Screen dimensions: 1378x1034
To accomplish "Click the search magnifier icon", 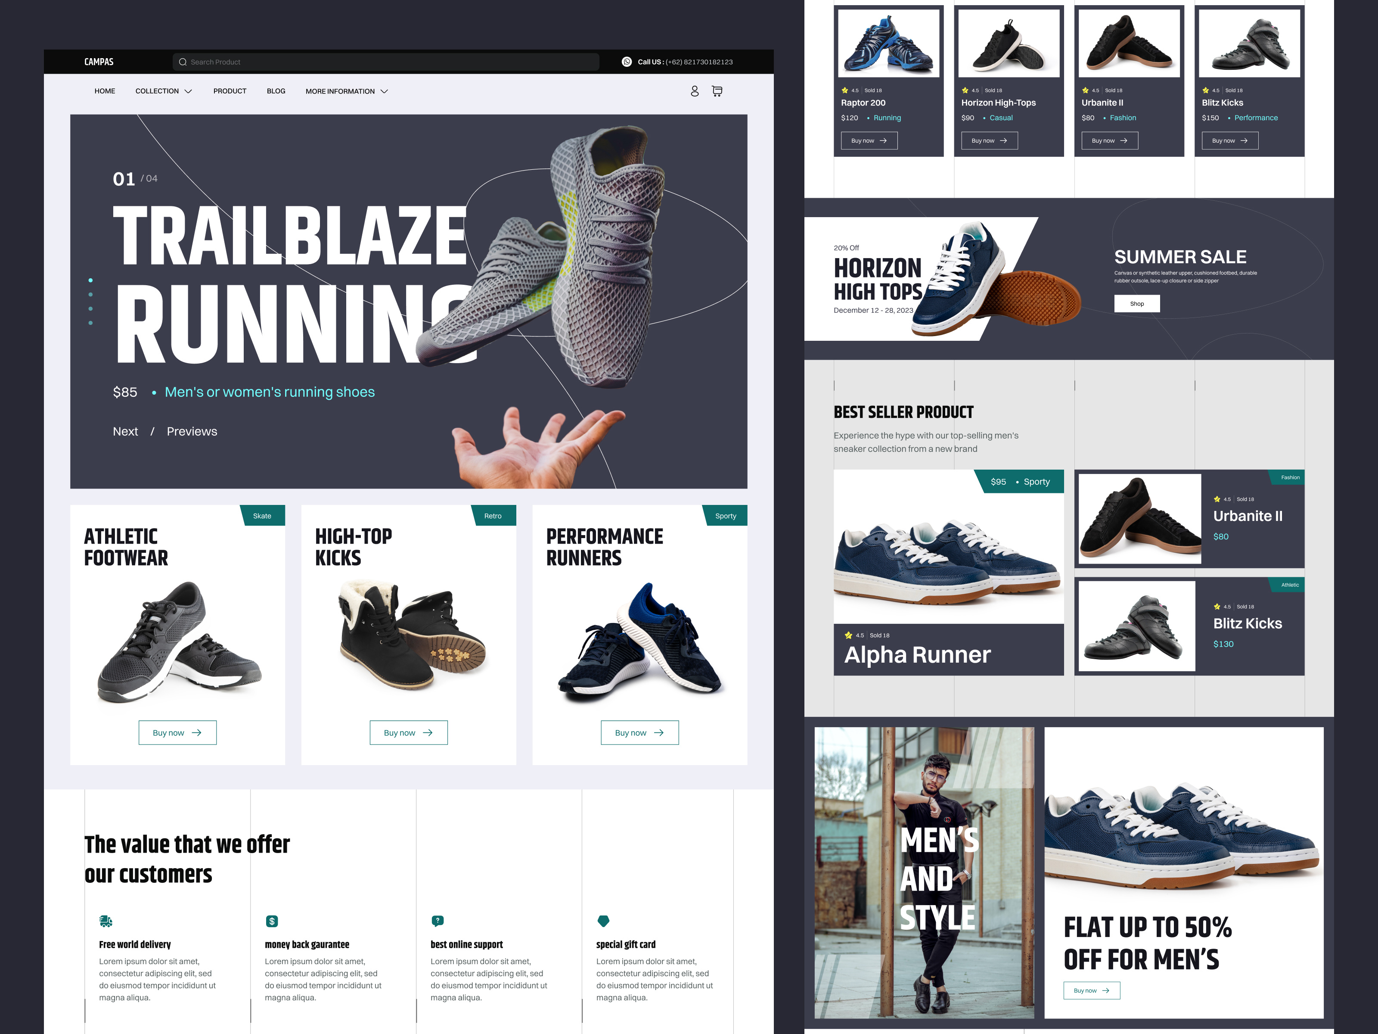I will click(x=183, y=62).
